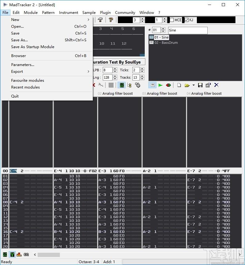Open dropdown arrow next to open-folder icon
Screen dimensions: 245x265
[x=193, y=85]
